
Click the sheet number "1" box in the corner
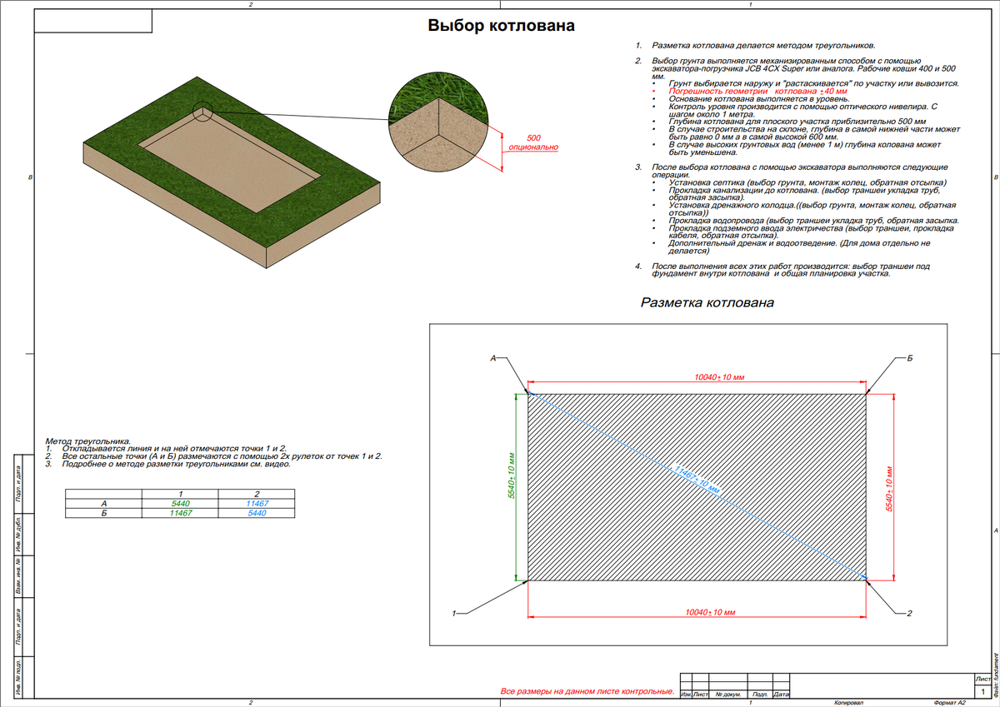[985, 691]
